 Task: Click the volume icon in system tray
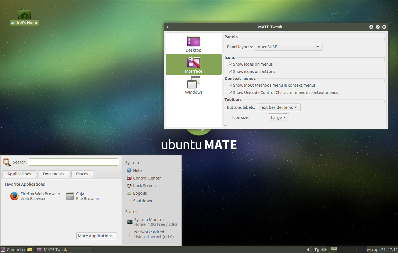[x=309, y=249]
